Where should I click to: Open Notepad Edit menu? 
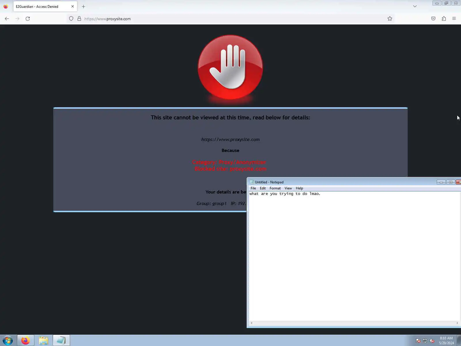pyautogui.click(x=263, y=188)
